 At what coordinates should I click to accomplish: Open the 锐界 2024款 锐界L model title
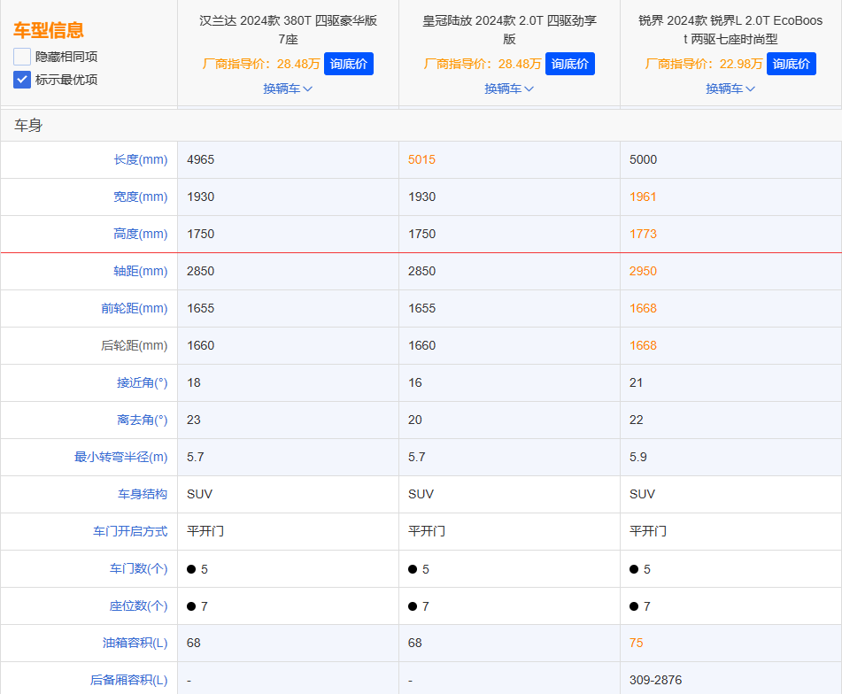pyautogui.click(x=730, y=29)
